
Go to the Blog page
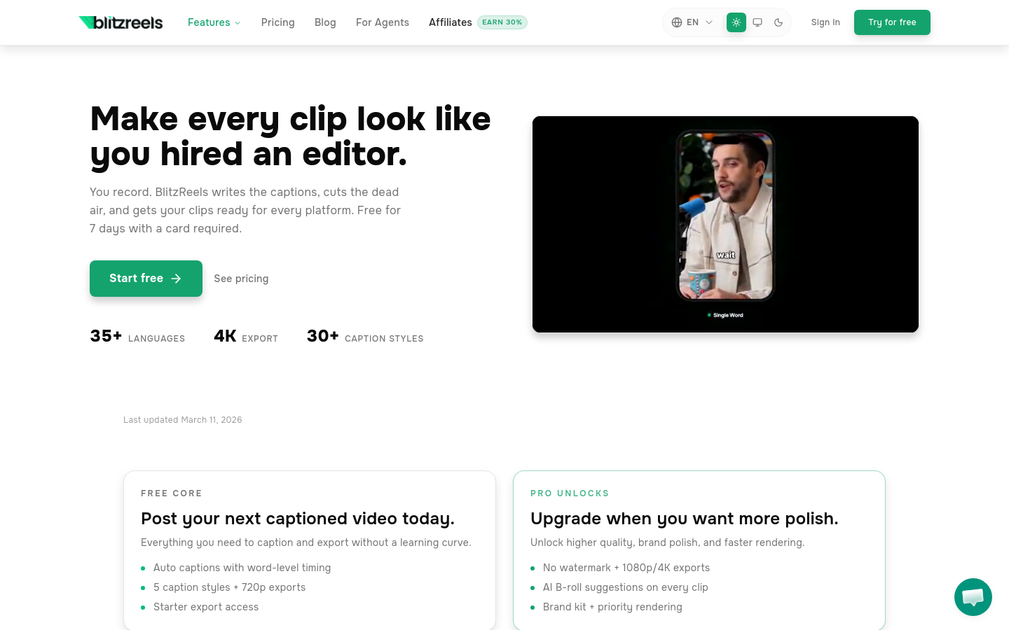(325, 22)
